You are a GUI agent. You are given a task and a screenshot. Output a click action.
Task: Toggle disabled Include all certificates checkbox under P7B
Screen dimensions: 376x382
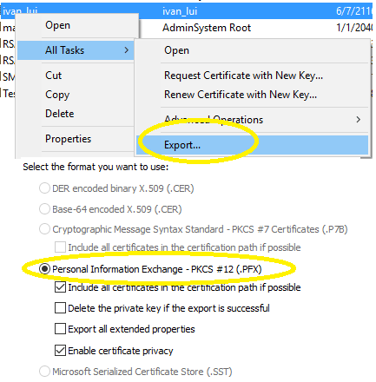(x=60, y=247)
